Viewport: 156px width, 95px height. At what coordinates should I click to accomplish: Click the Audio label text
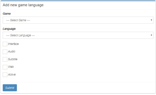11,51
